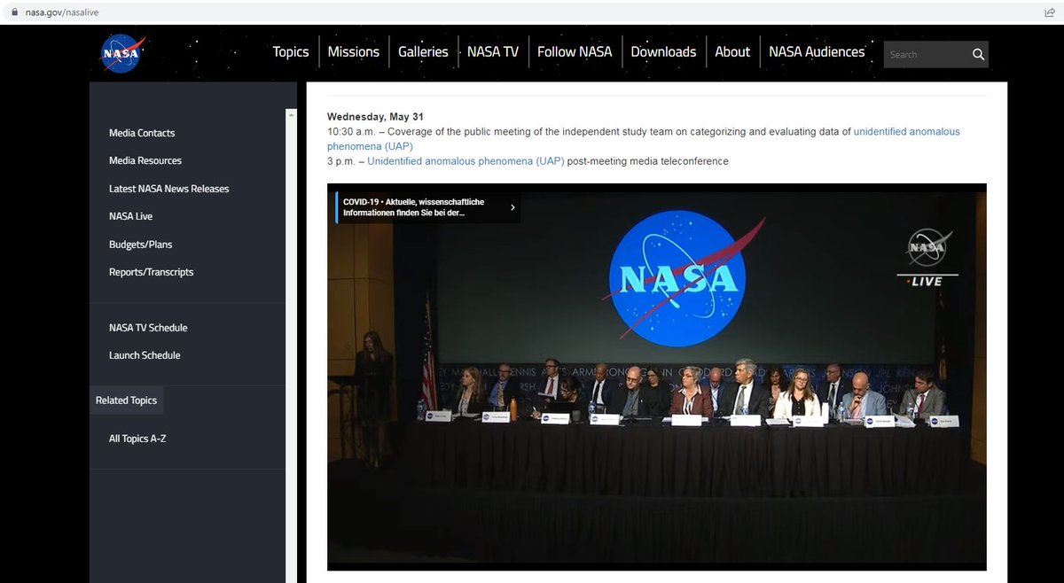Open Reports/Transcripts sidebar link

click(151, 272)
